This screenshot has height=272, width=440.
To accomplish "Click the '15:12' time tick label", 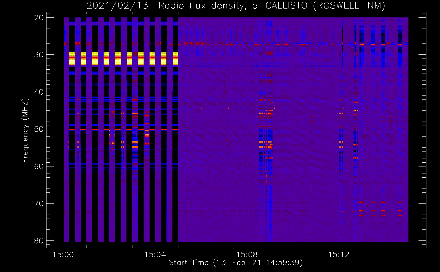I will click(339, 255).
